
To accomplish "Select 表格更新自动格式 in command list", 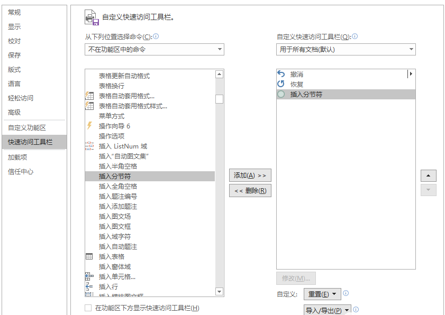I will 150,76.
